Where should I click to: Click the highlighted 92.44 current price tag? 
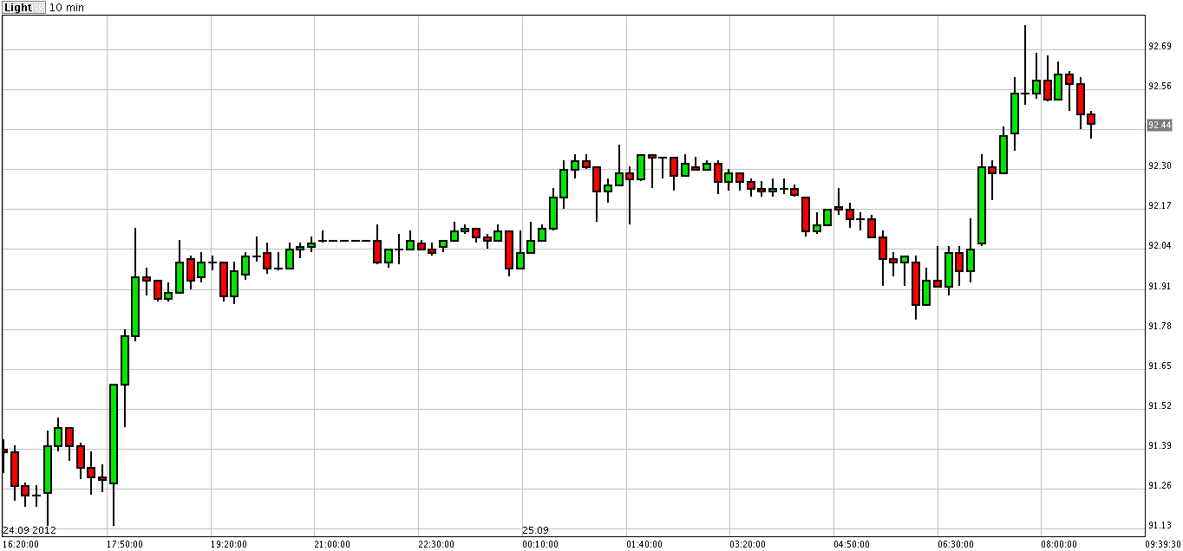1160,126
